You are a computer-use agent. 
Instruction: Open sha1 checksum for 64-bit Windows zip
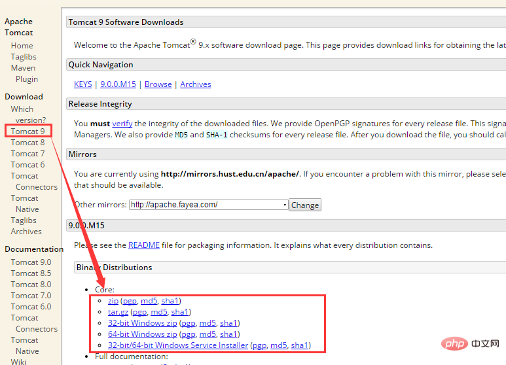229,334
